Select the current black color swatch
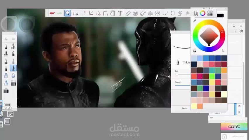The height and width of the screenshot is (140, 249). click(220, 15)
